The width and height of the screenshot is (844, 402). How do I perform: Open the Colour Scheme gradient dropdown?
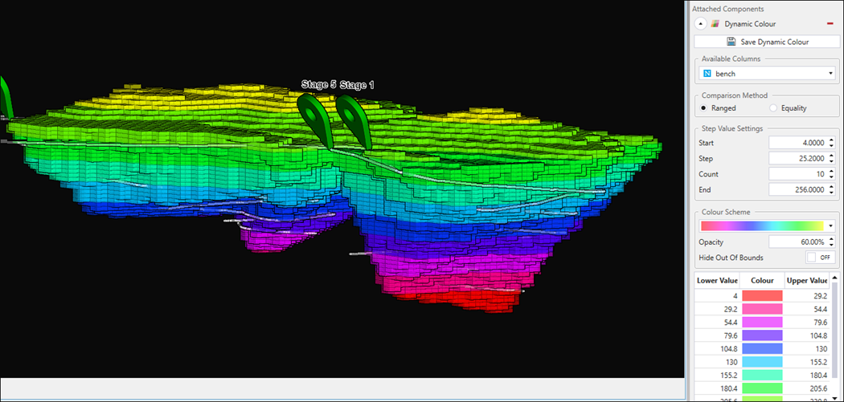[767, 225]
